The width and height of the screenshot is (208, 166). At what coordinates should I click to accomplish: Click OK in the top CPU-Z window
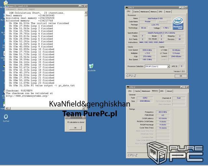pos(181,76)
